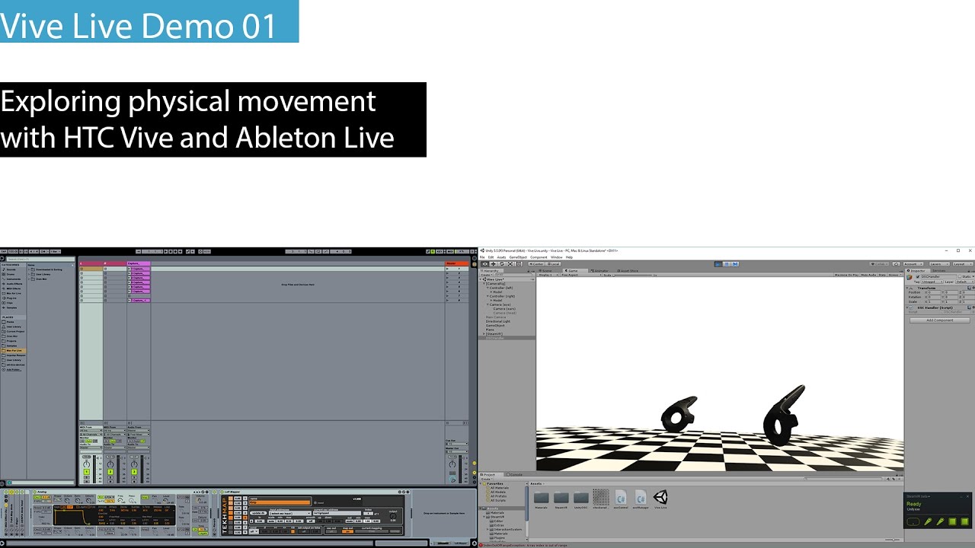The height and width of the screenshot is (548, 975).
Task: Click second controller status icon in SteamVR
Action: pyautogui.click(x=941, y=521)
